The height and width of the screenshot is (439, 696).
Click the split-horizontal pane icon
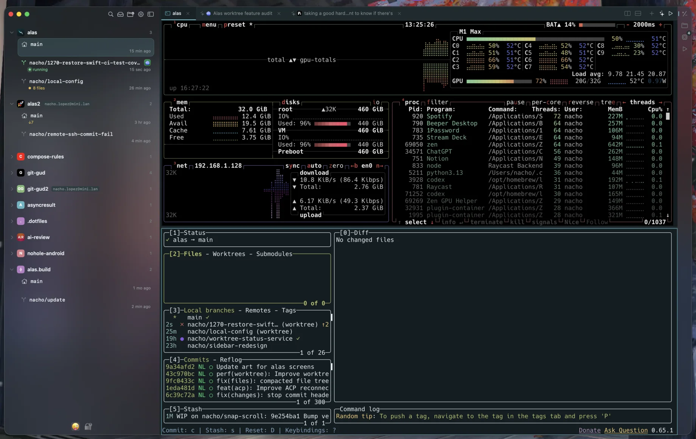tap(638, 13)
